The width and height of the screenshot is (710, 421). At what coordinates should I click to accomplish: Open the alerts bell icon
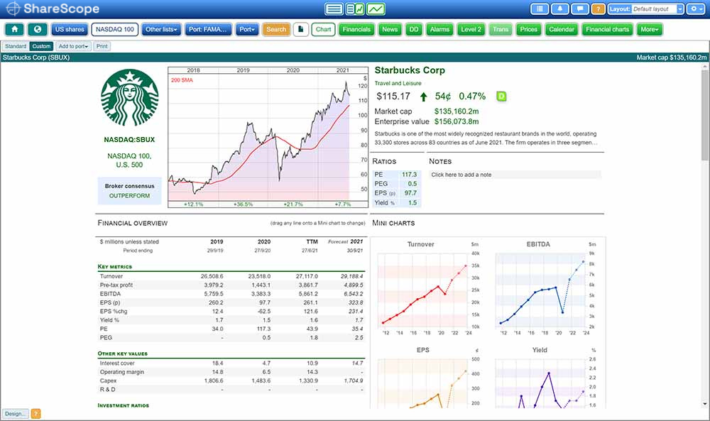tap(561, 9)
